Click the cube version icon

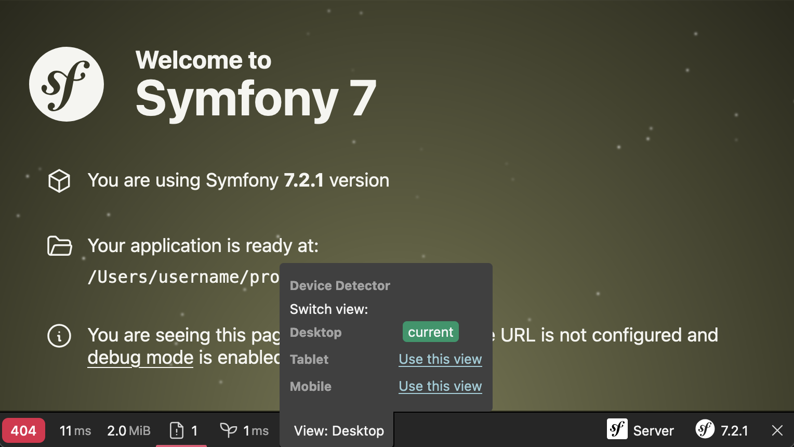[x=59, y=181]
